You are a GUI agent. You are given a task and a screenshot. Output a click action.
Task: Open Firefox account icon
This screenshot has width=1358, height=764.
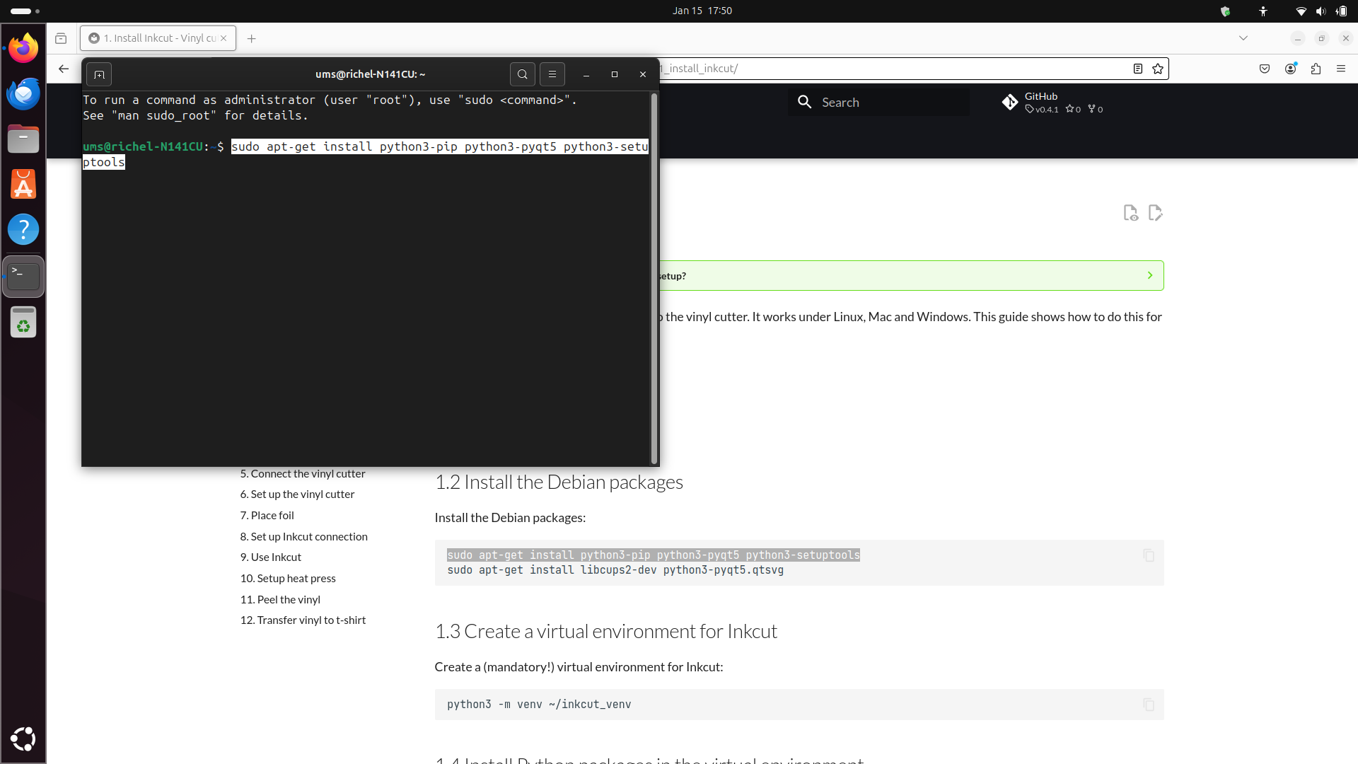coord(1290,69)
